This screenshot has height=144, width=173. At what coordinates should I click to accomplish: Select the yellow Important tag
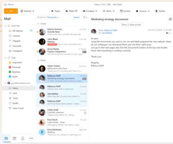point(15,63)
